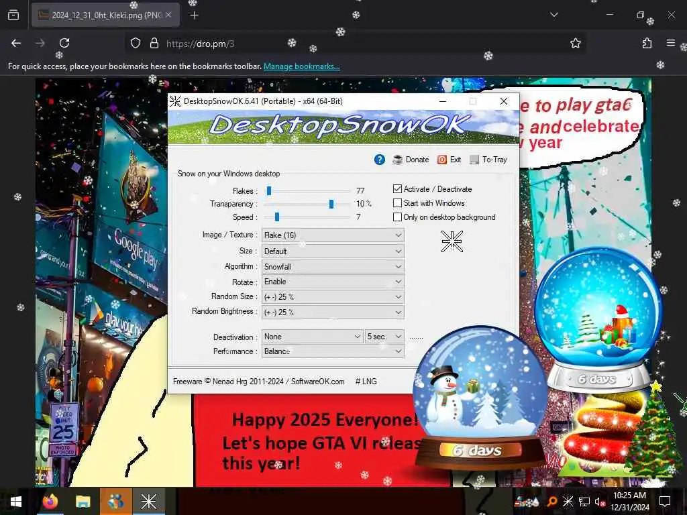
Task: Click the snowflake texture preview image
Action: pyautogui.click(x=452, y=241)
